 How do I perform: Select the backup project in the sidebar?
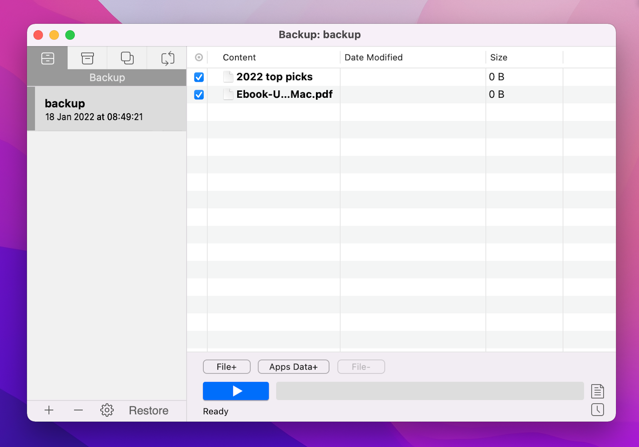107,109
